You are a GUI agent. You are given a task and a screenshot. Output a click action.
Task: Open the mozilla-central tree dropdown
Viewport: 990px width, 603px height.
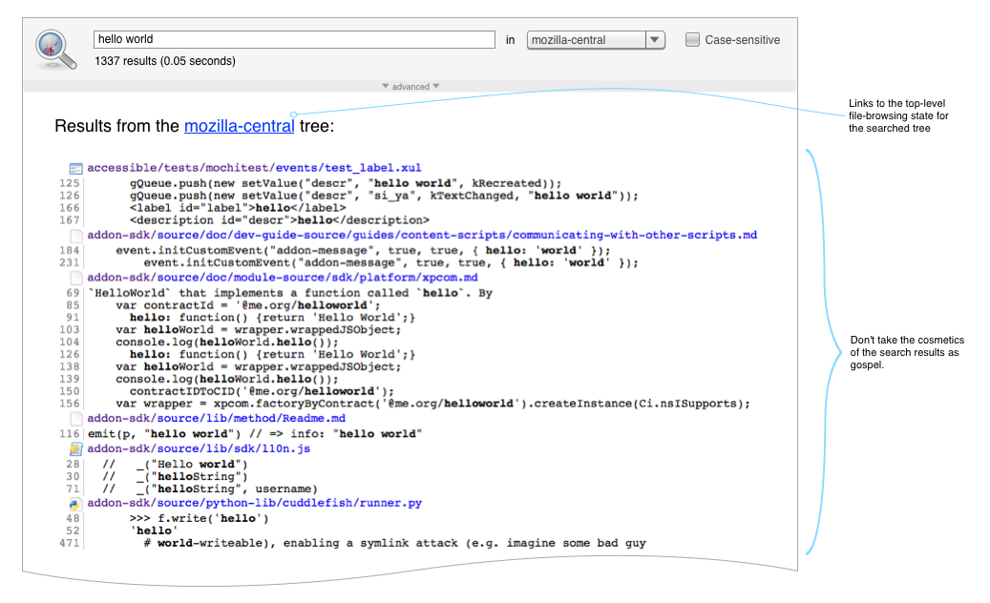596,40
